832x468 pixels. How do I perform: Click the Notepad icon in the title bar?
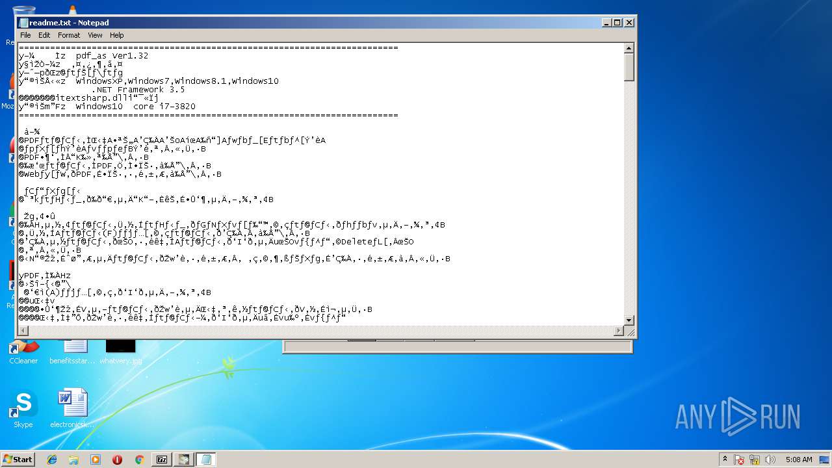(23, 23)
